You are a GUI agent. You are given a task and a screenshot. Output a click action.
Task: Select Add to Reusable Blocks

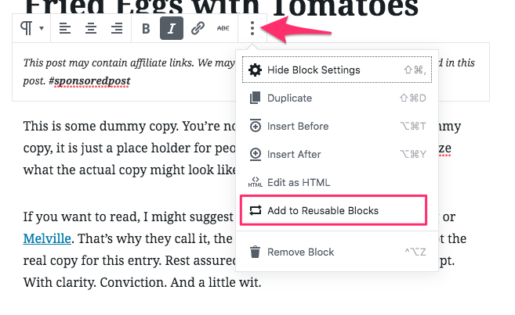tap(333, 210)
